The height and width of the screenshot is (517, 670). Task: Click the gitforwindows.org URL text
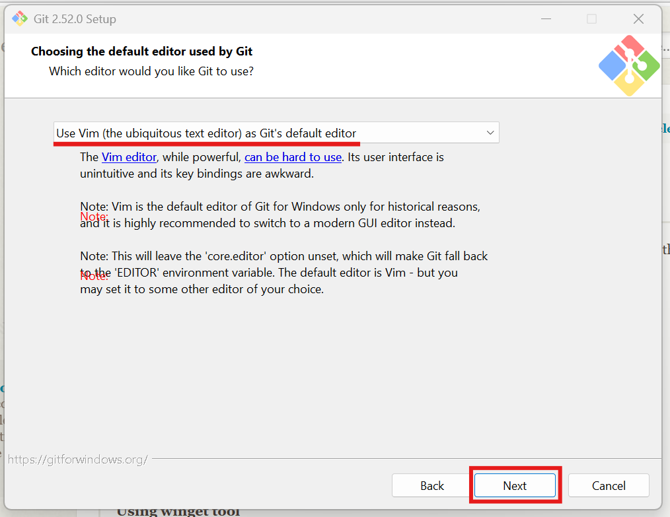[78, 460]
